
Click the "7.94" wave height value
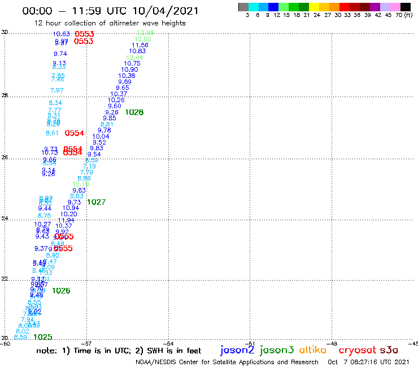(x=28, y=320)
